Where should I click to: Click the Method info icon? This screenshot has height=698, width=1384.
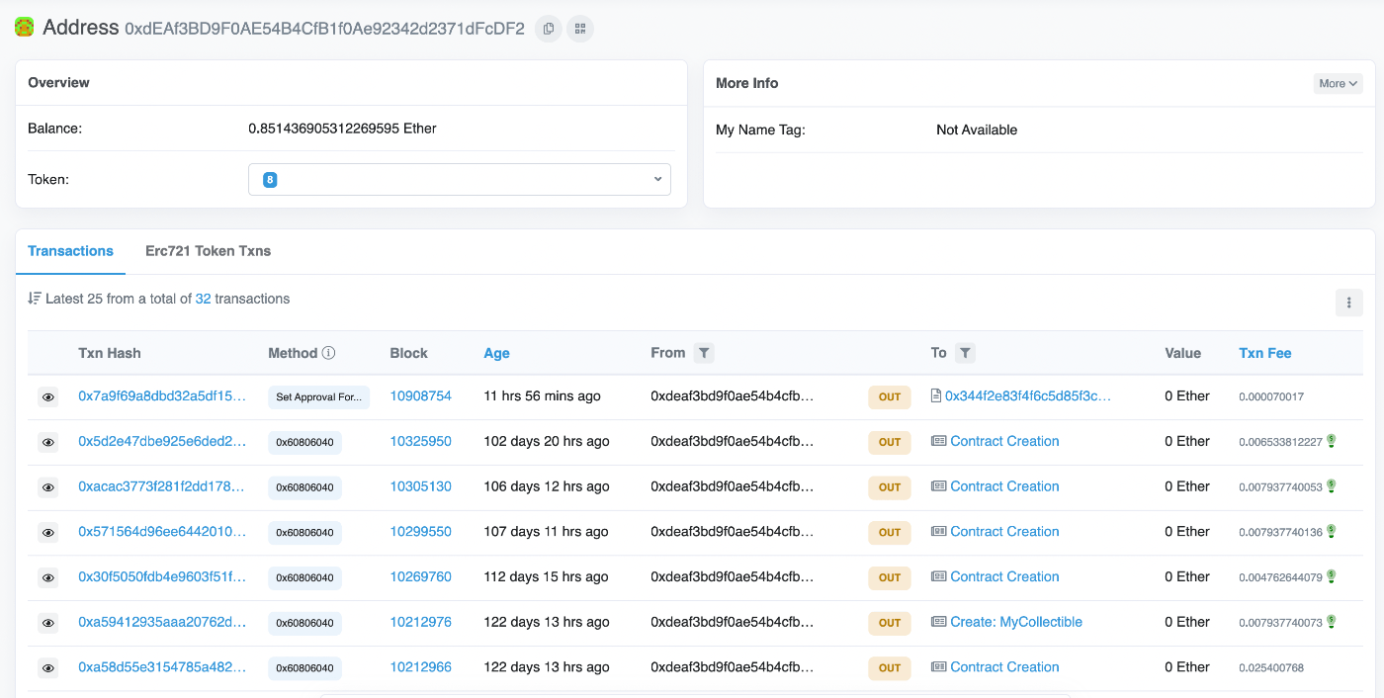329,353
